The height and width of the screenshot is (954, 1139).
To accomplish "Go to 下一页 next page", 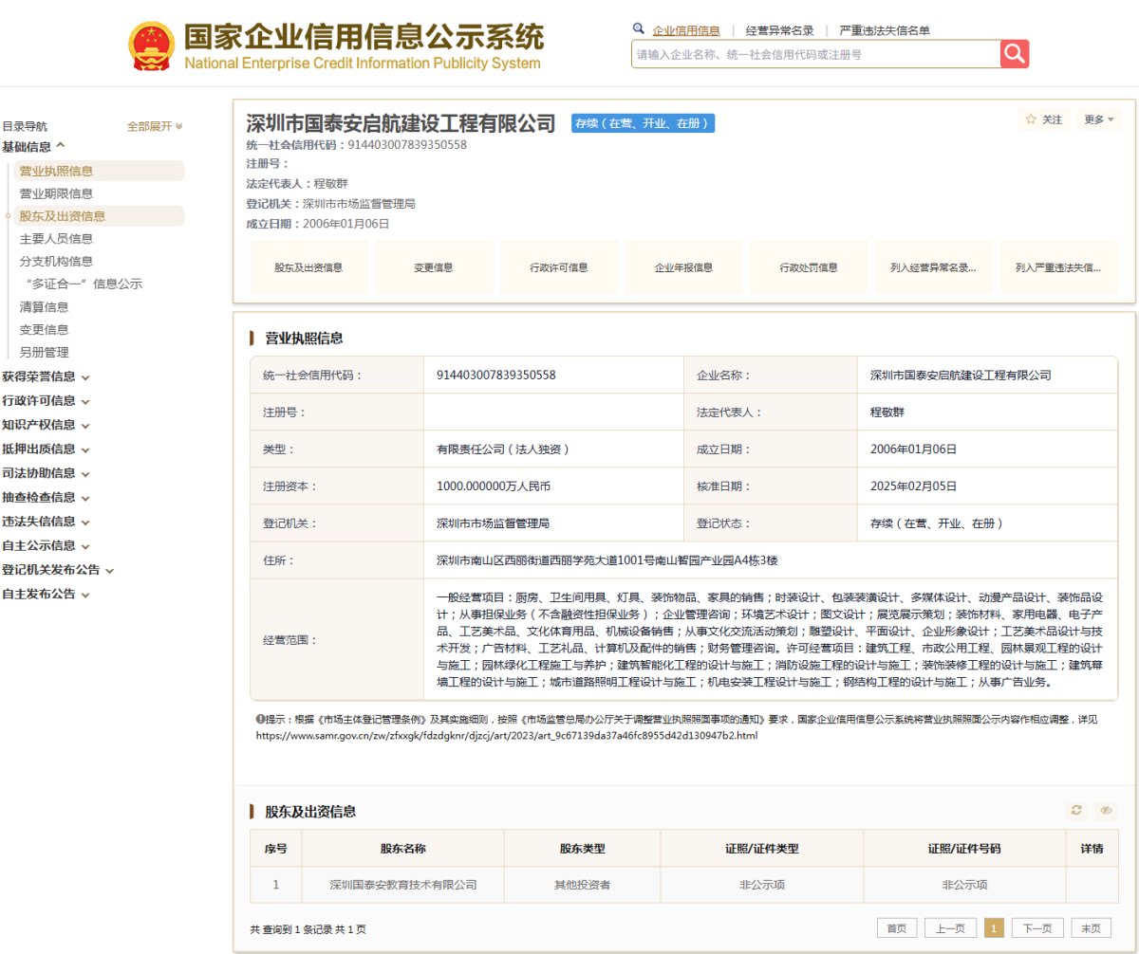I will pyautogui.click(x=1037, y=928).
